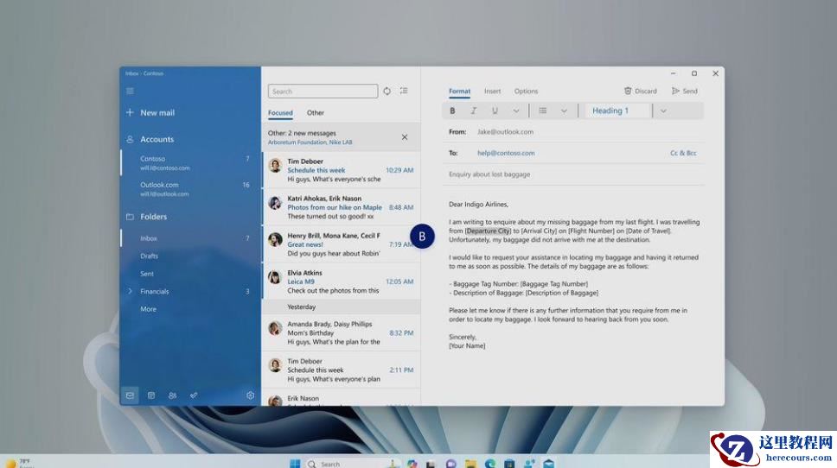Click the bulleted list icon
This screenshot has height=468, width=837.
[x=543, y=111]
